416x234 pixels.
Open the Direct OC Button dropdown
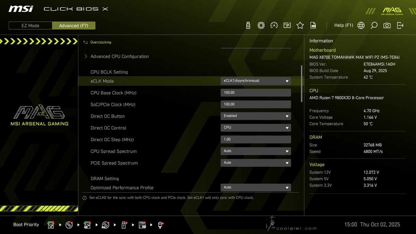(x=255, y=116)
